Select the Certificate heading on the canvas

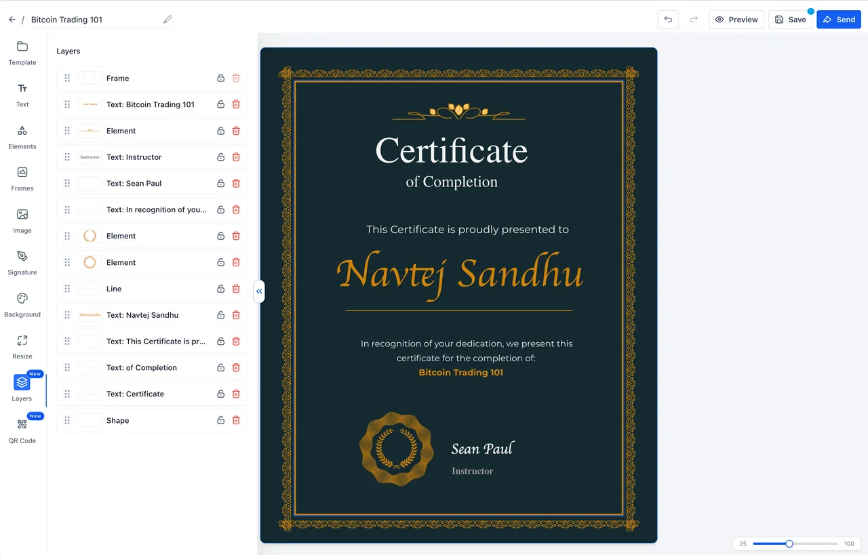pos(452,151)
